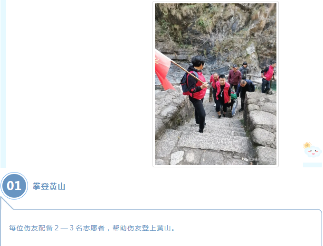The height and width of the screenshot is (246, 323).
Task: Click the light blue vertical strip at left
Action: pyautogui.click(x=3, y=83)
